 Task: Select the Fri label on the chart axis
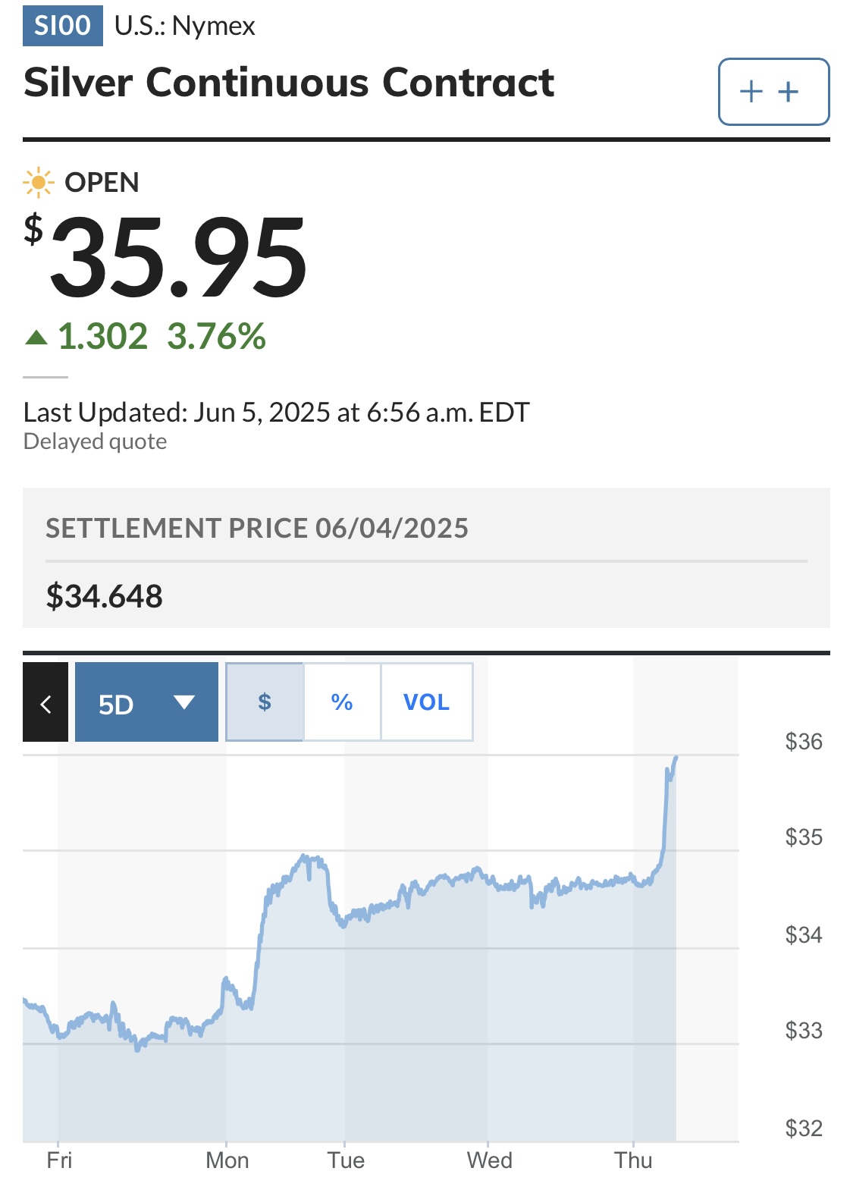[x=59, y=1160]
